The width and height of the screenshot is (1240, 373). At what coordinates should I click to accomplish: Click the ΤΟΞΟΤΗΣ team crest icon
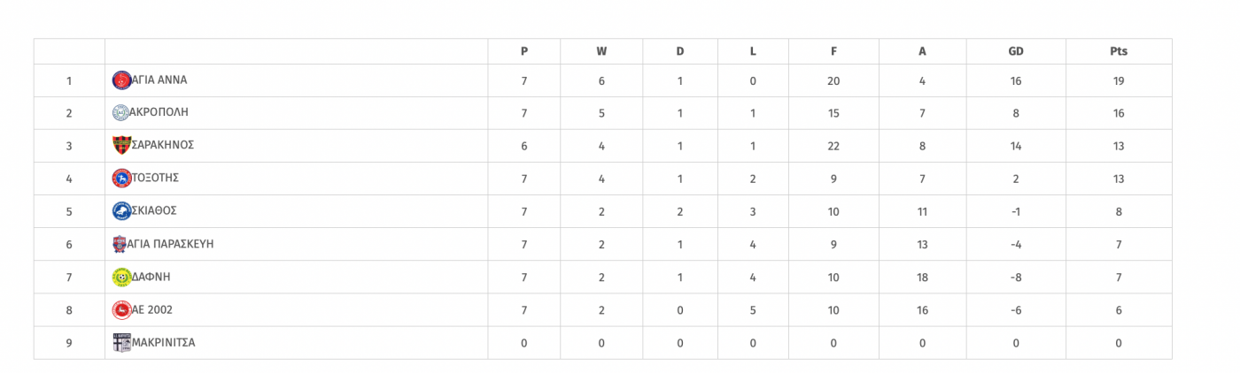(x=121, y=179)
